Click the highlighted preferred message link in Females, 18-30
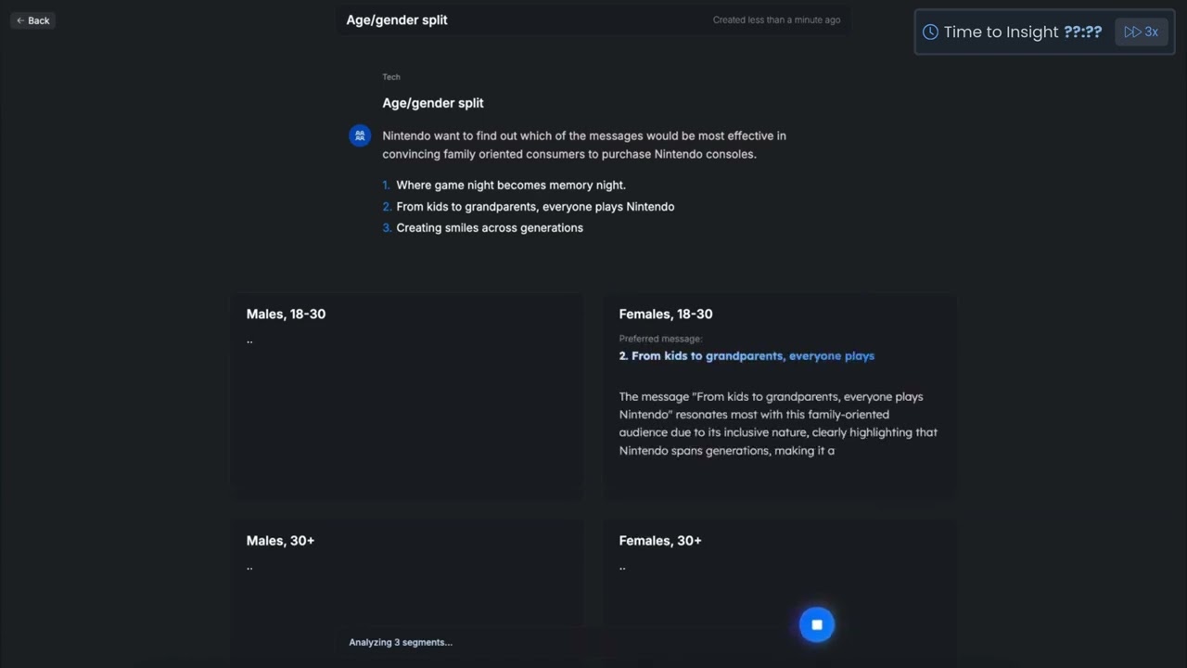Viewport: 1187px width, 668px height. coord(747,355)
